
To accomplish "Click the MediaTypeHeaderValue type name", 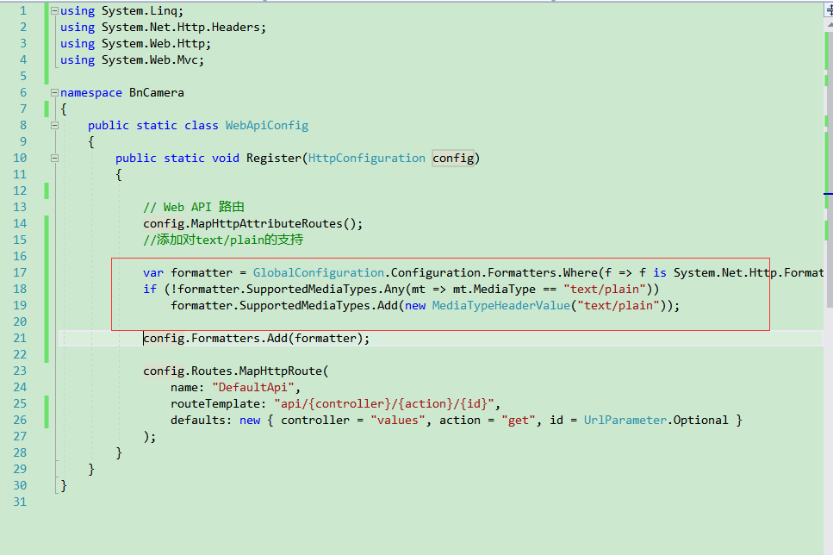I will pos(501,306).
